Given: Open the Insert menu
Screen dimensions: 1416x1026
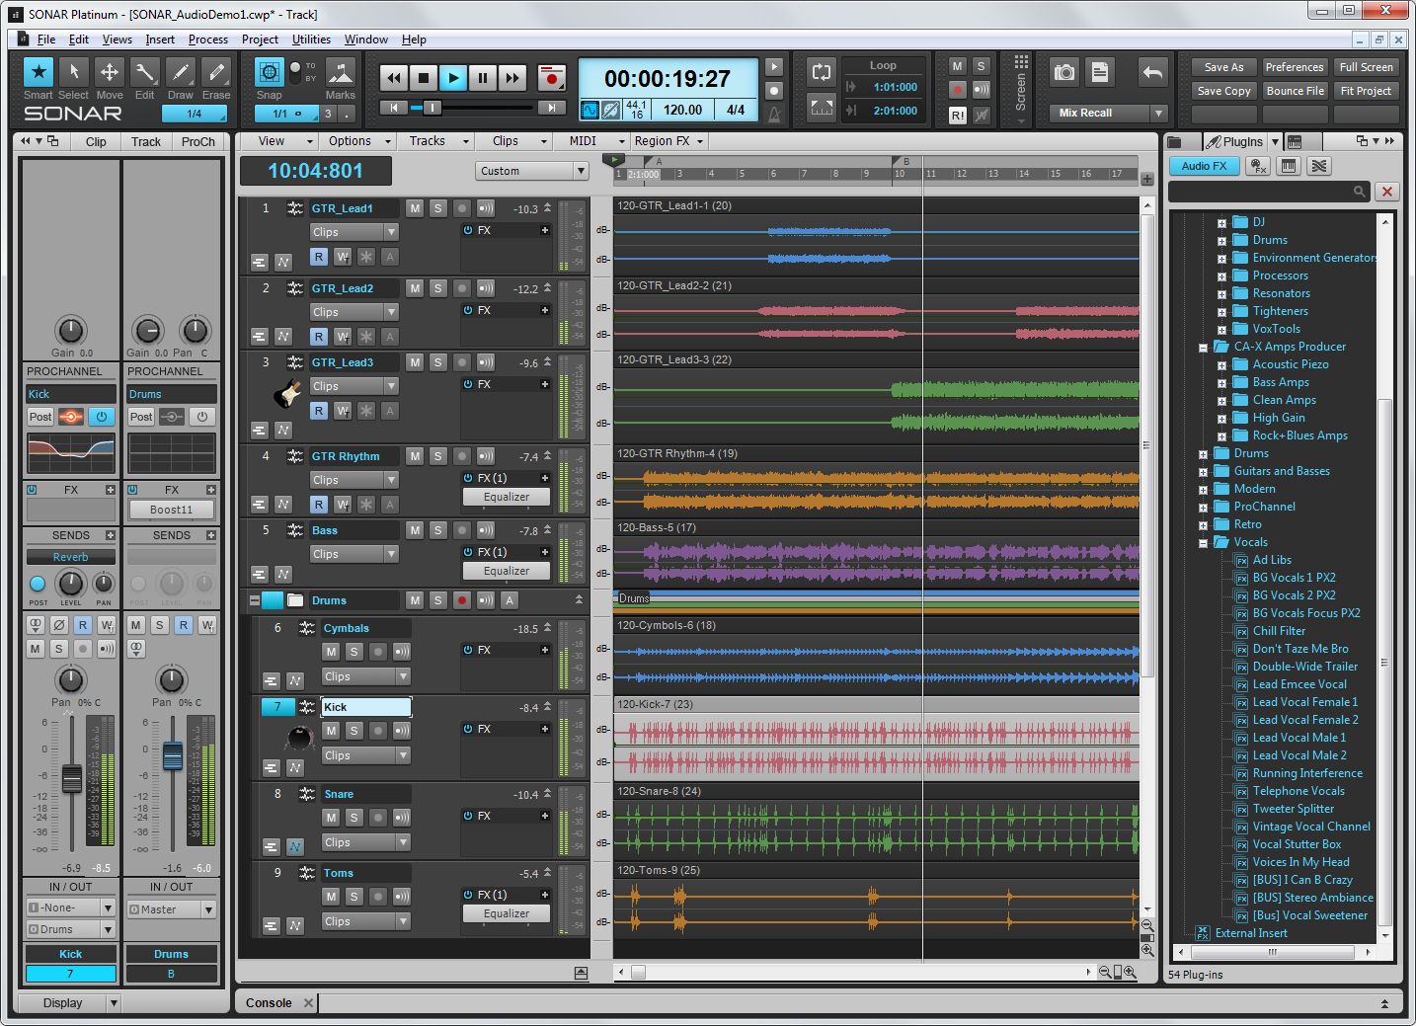Looking at the screenshot, I should [160, 39].
